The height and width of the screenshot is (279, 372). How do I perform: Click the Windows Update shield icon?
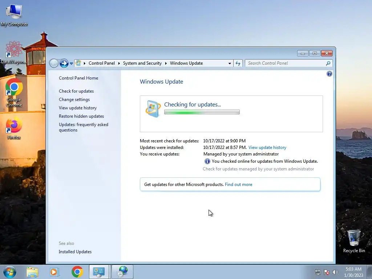153,109
